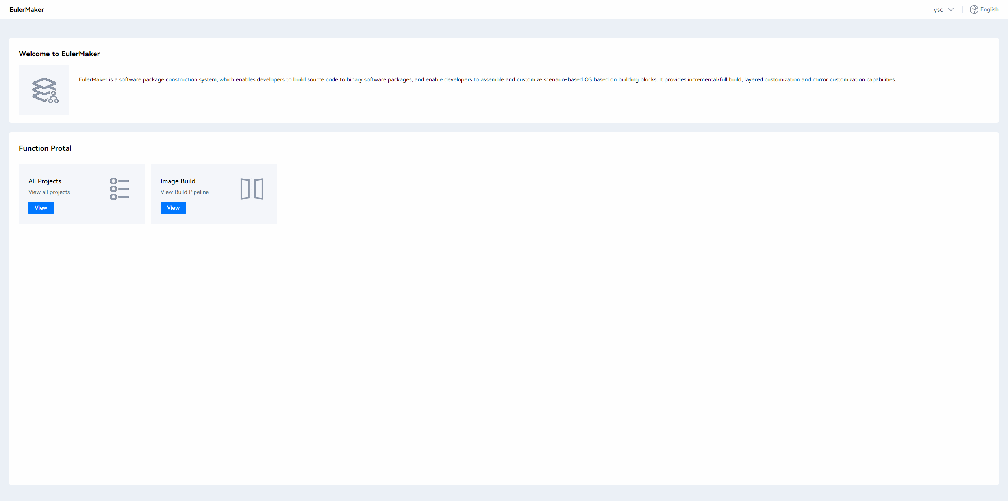Click the All Projects checklist icon

[x=120, y=189]
